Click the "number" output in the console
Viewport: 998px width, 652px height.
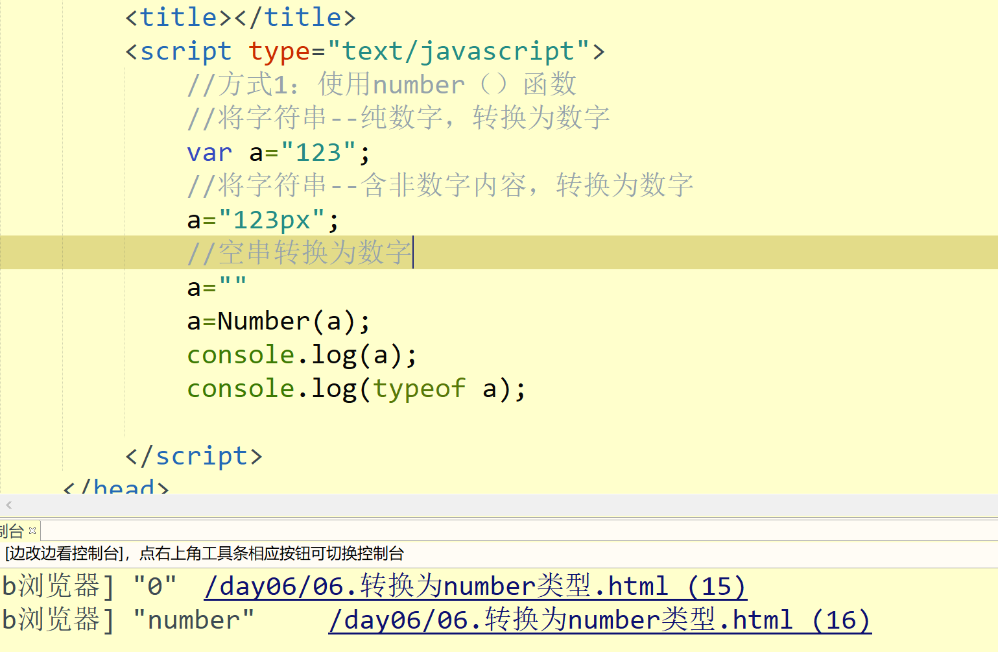tap(195, 620)
